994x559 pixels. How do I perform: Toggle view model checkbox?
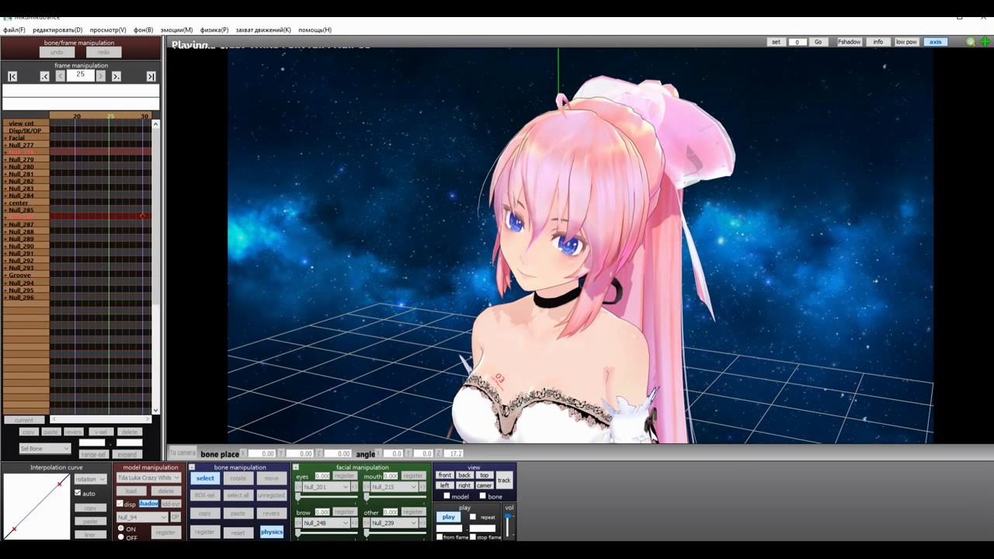[447, 496]
